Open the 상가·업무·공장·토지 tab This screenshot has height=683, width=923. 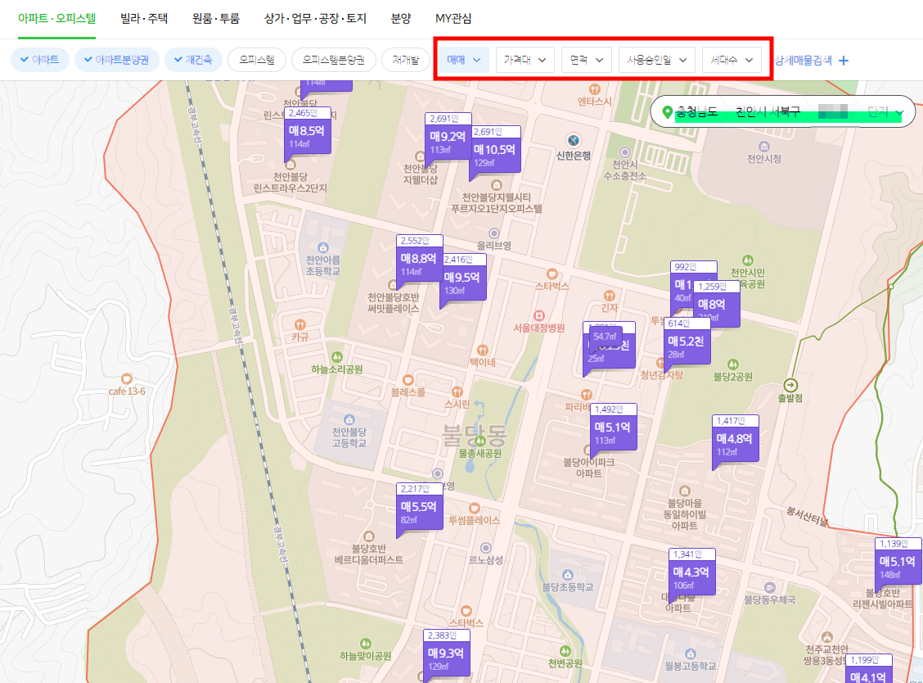[316, 18]
